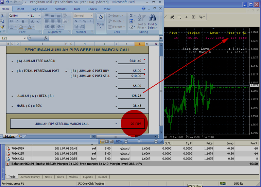Click the Bold formatting button
Viewport: 261px width, 187px height.
point(11,21)
